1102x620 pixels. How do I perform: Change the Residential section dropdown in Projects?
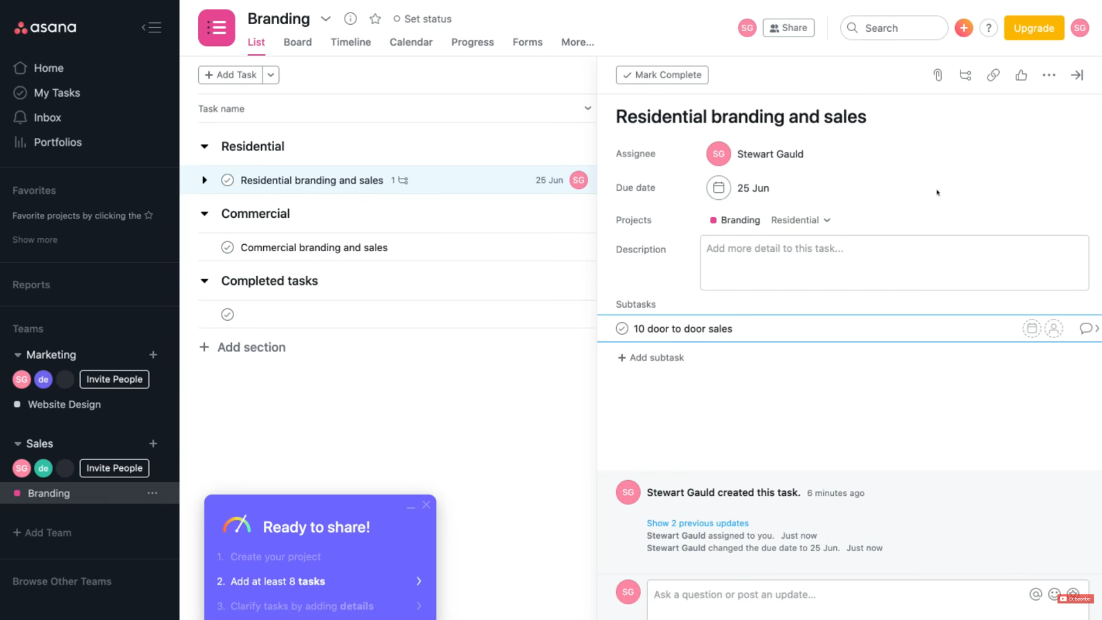[x=800, y=220]
